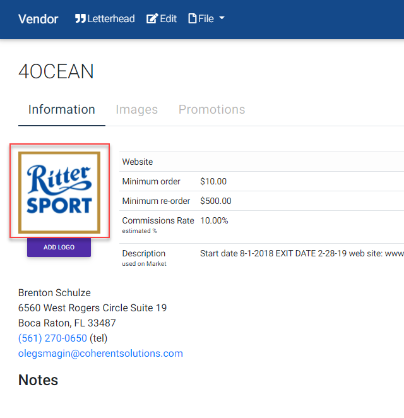Click the 'estimated %' caption

[x=140, y=231]
